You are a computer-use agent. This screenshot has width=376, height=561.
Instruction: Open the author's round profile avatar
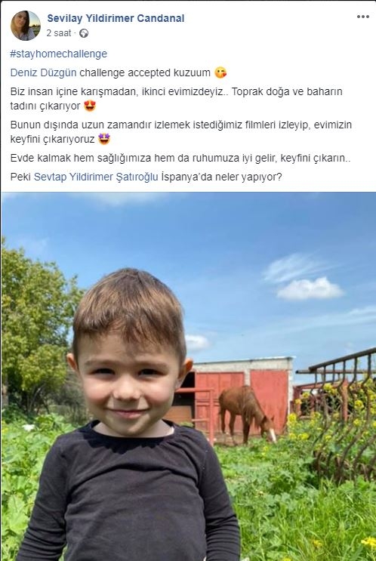coord(26,26)
